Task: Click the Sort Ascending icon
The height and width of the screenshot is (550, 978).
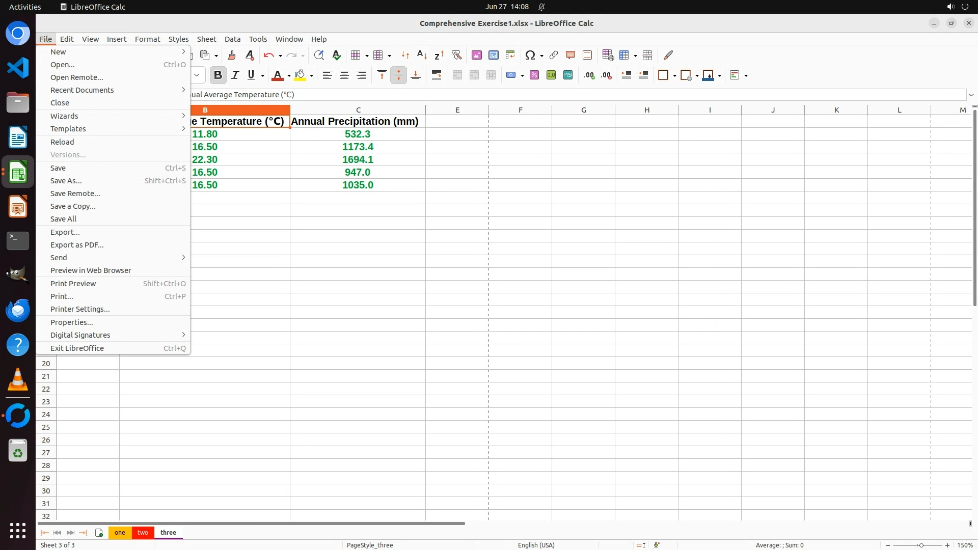Action: 422,55
